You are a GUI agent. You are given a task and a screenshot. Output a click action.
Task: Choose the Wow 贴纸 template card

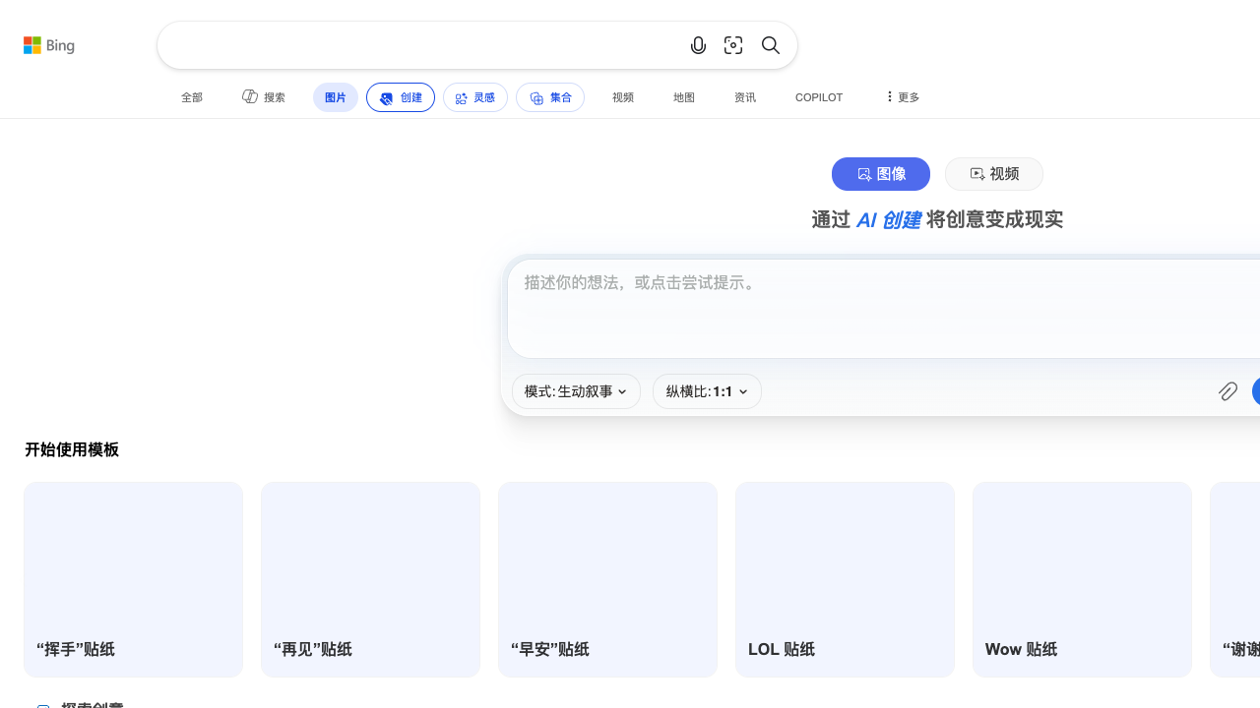point(1082,579)
